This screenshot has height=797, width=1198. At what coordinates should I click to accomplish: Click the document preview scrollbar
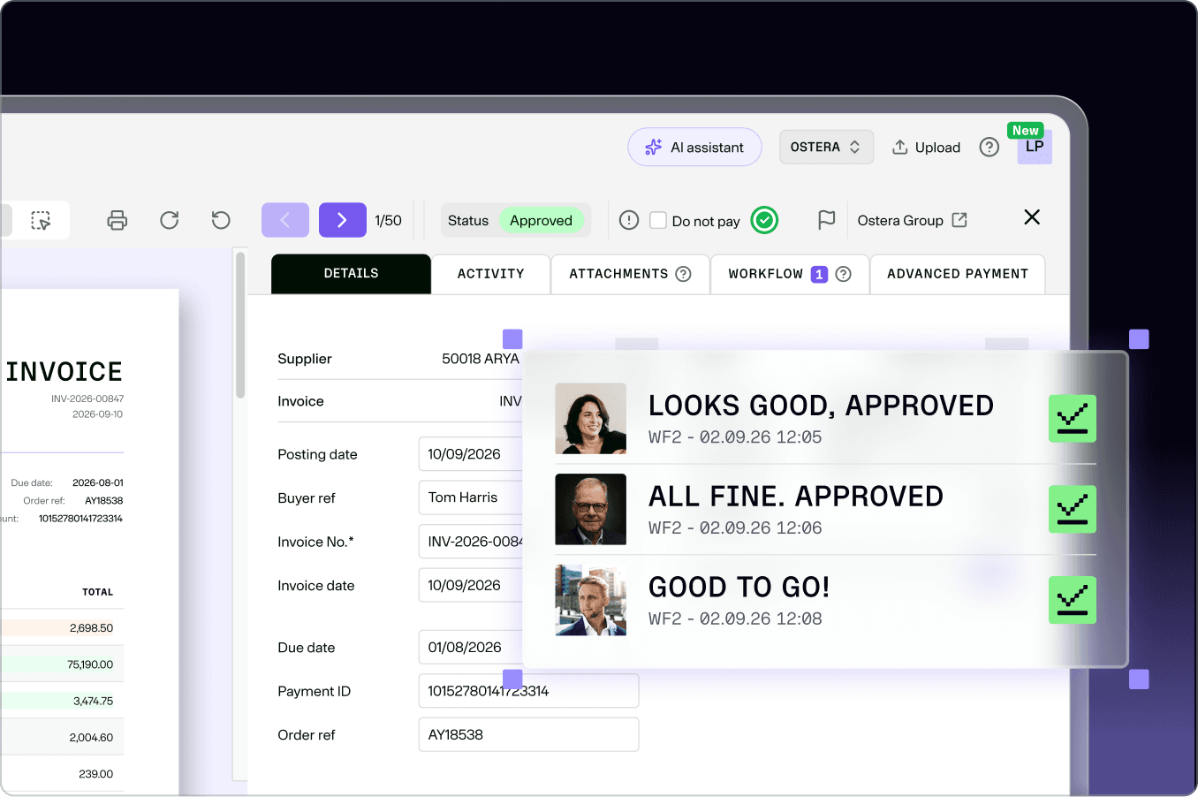pyautogui.click(x=240, y=325)
